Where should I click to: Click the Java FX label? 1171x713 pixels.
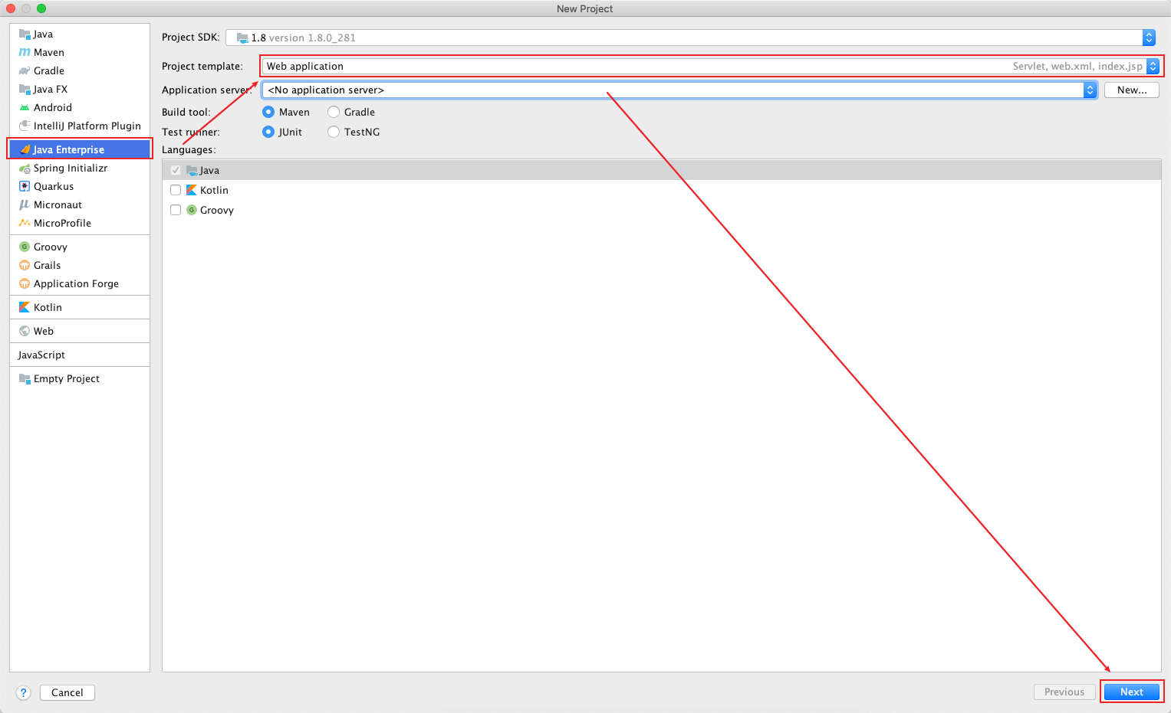[51, 89]
